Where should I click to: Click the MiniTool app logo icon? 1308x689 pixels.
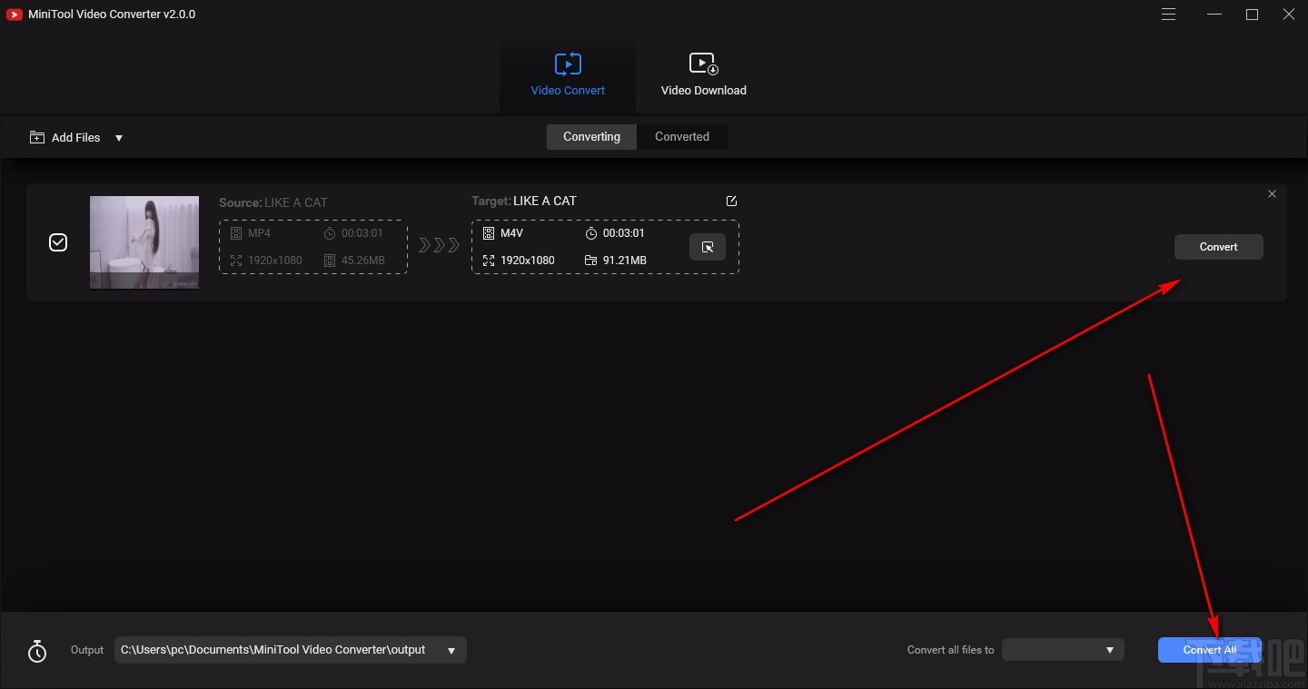click(x=14, y=15)
